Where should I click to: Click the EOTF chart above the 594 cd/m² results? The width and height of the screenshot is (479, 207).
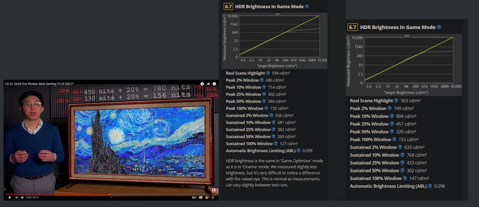(x=275, y=41)
